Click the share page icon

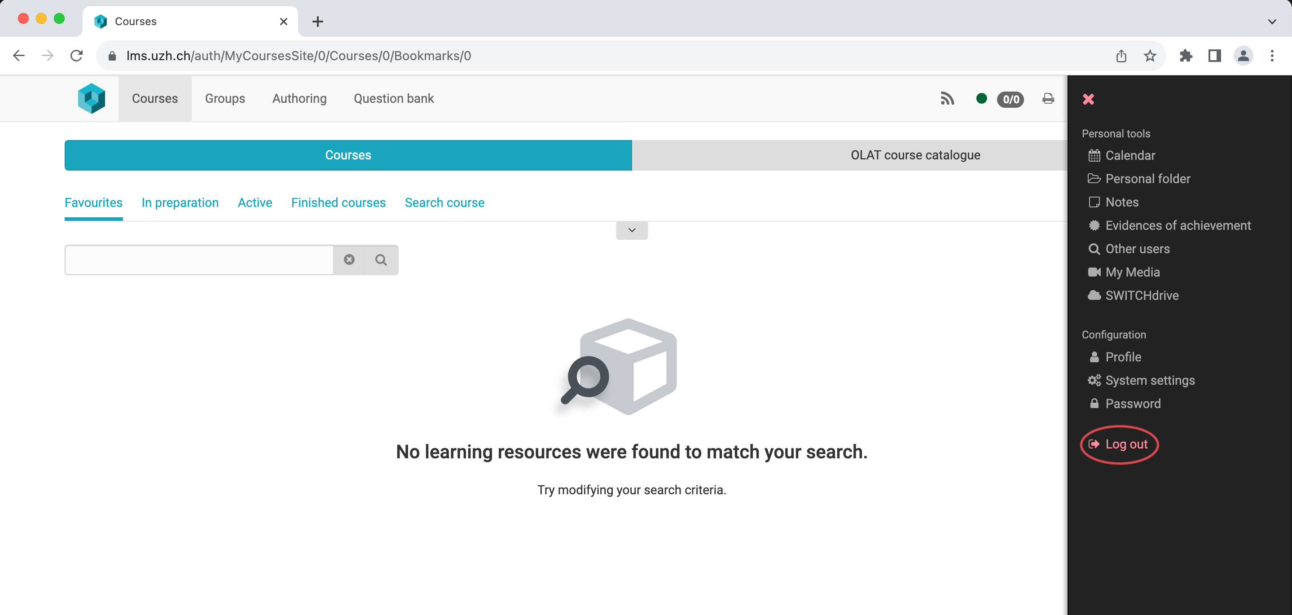[1121, 56]
